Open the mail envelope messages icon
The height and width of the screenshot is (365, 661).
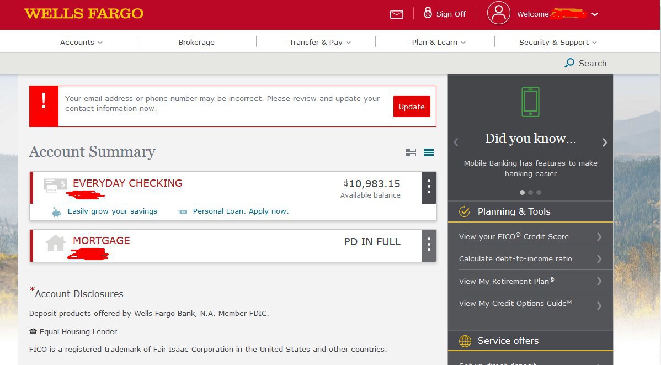396,15
